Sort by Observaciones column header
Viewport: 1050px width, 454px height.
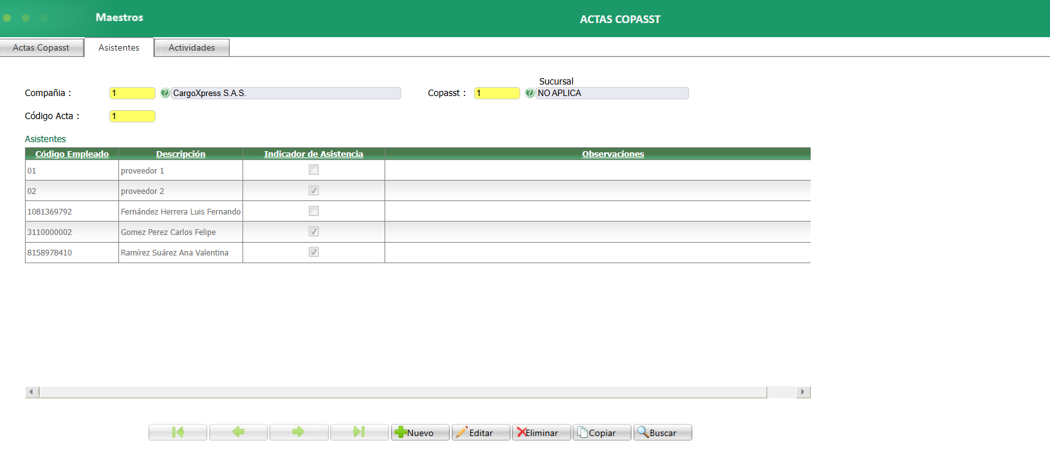pyautogui.click(x=613, y=154)
